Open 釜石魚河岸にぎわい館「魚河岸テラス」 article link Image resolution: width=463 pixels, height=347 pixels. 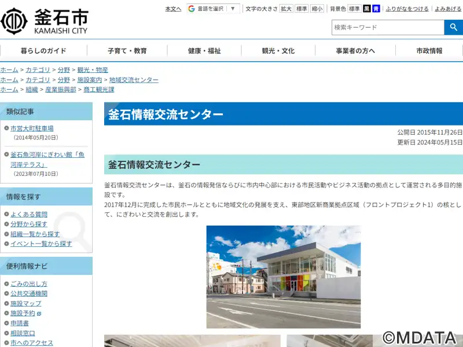(47, 160)
